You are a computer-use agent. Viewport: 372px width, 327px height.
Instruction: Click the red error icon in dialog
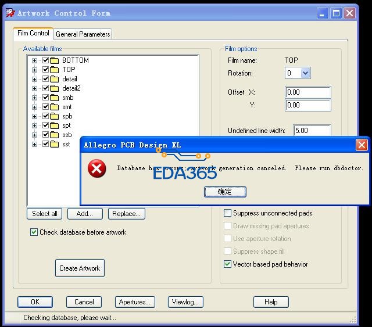pos(97,168)
